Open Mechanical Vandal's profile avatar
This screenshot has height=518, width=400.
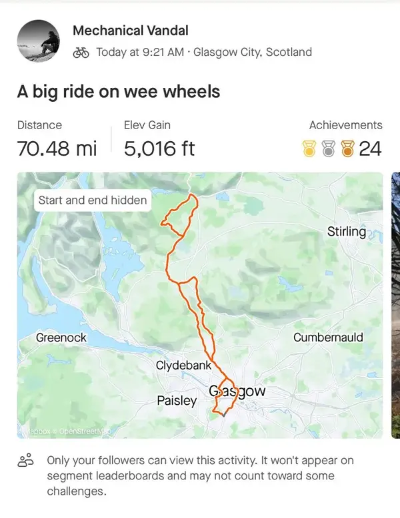39,41
